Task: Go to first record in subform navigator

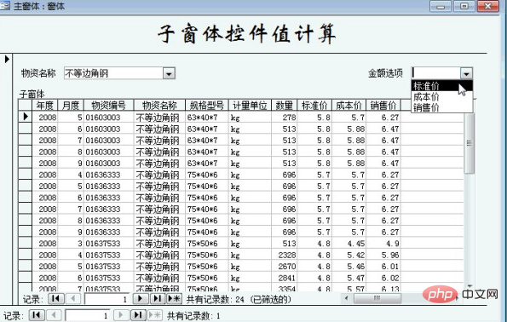Action: [56, 299]
